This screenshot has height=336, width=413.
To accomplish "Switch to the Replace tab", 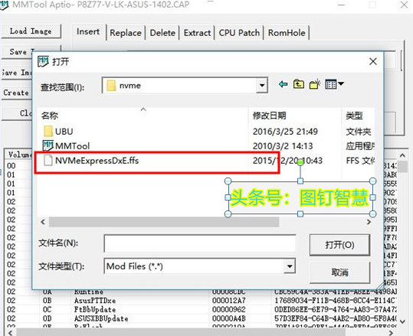I will click(x=126, y=33).
